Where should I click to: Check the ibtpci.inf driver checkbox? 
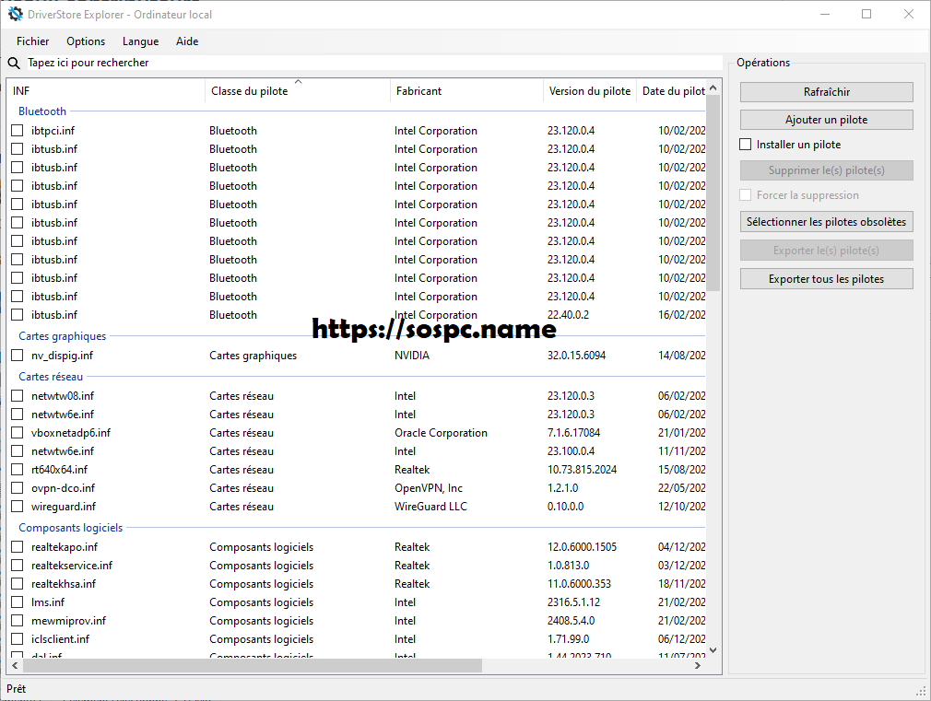(18, 131)
